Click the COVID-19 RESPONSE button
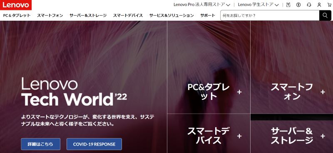Image resolution: width=333 pixels, height=153 pixels. coord(94,144)
